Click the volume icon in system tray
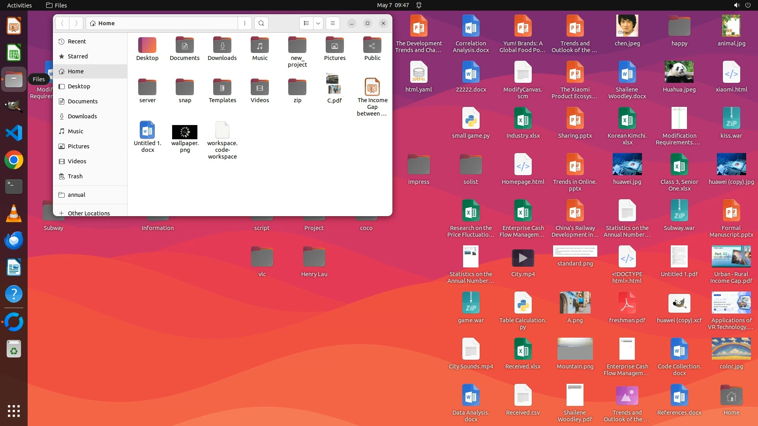Image resolution: width=758 pixels, height=426 pixels. pyautogui.click(x=736, y=5)
